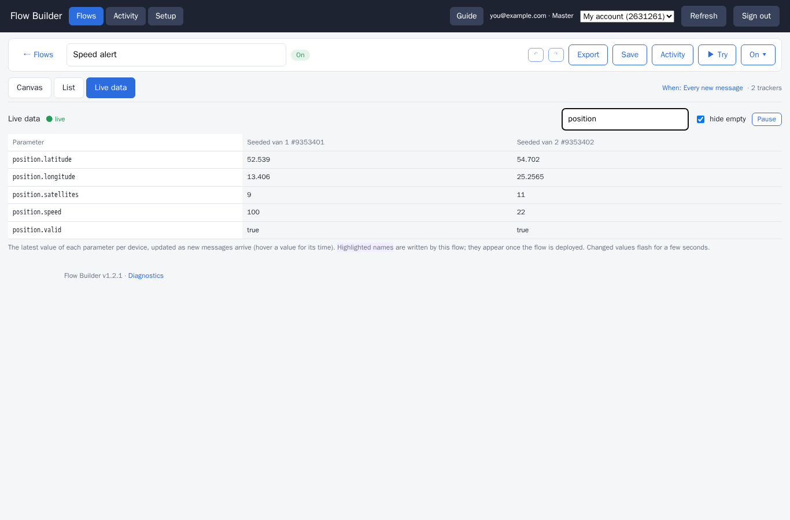Screen dimensions: 790x520
Task: Select the position.latitude row label
Action: pos(42,159)
